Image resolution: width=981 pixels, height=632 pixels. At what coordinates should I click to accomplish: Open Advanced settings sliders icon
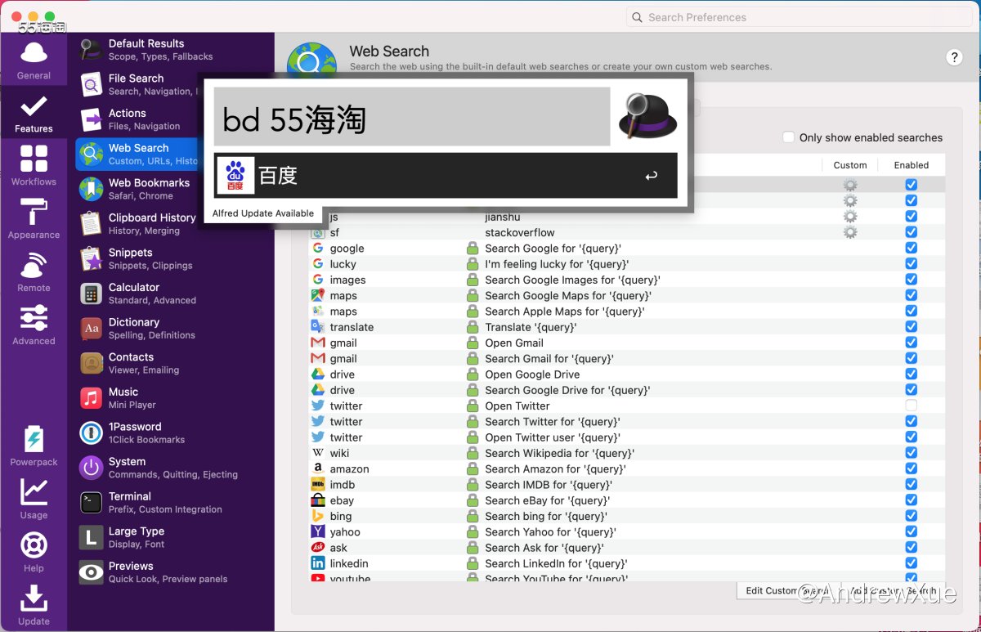(x=34, y=325)
